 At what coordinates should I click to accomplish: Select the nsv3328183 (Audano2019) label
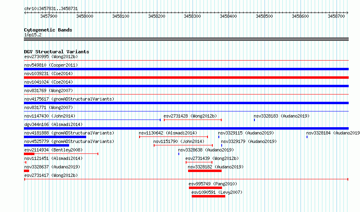282,116
